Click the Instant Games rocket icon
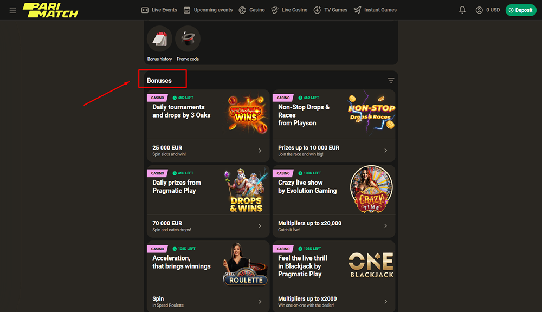542x312 pixels. pyautogui.click(x=357, y=10)
